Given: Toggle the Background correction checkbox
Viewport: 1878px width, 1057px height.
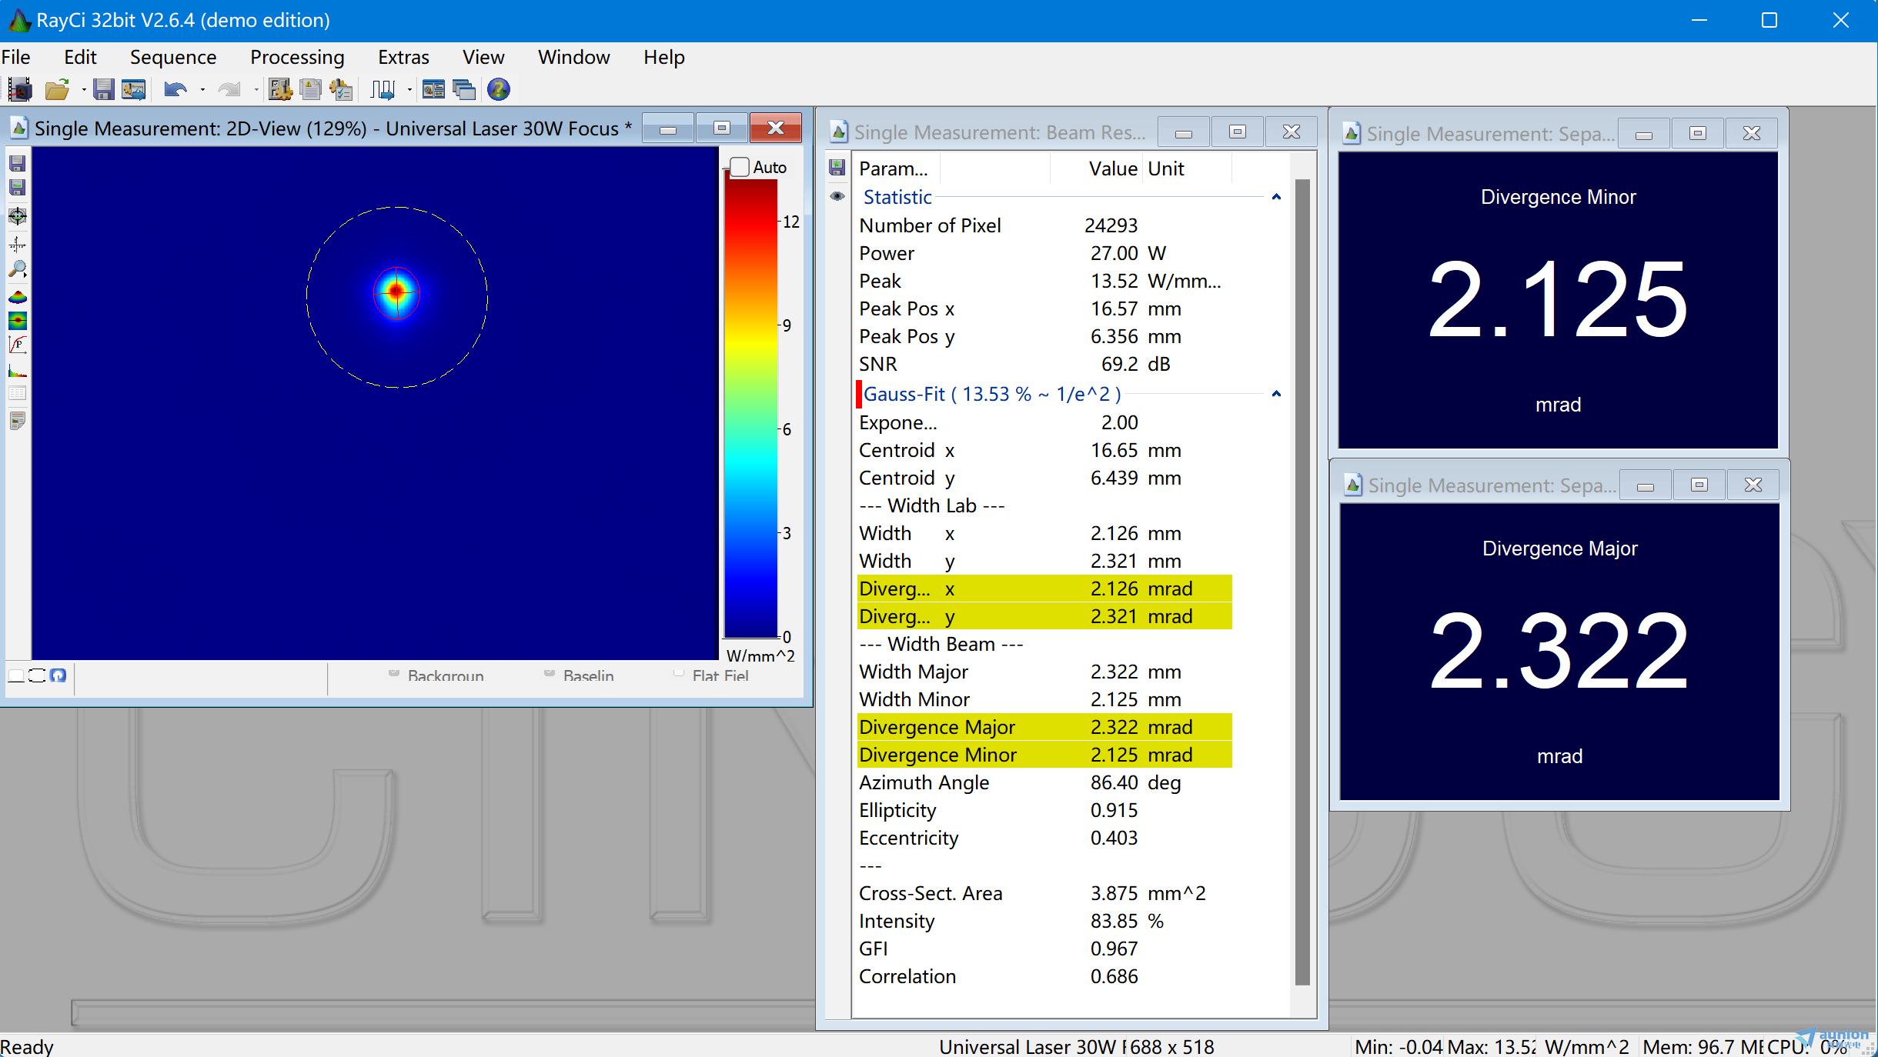Looking at the screenshot, I should coord(394,674).
